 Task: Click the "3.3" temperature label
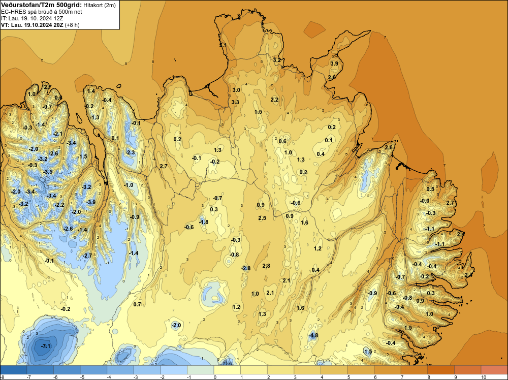(235, 102)
